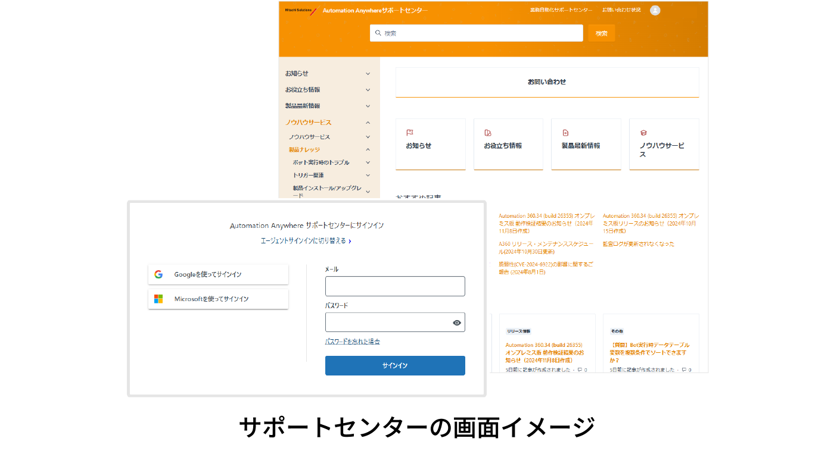This screenshot has width=834, height=457.
Task: Expand 製品インストール/アップグレード chevron
Action: [368, 192]
